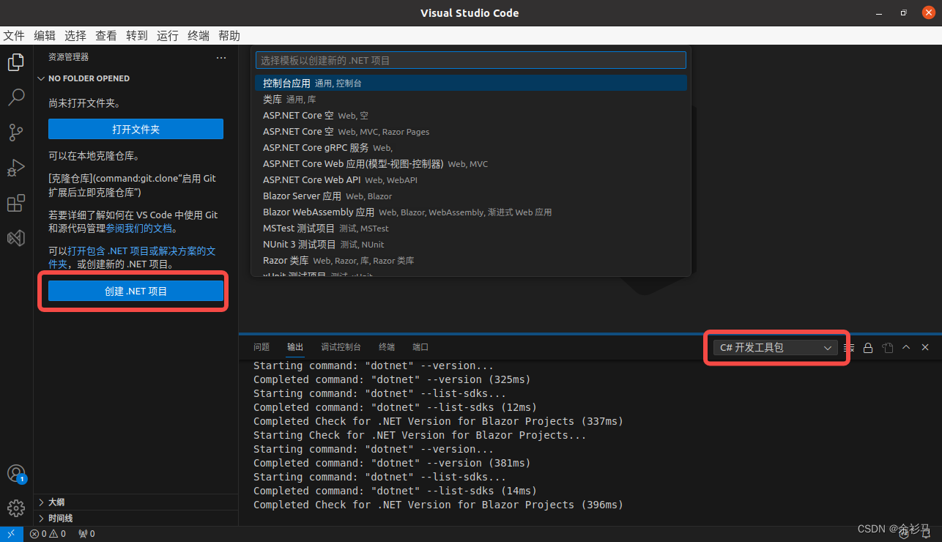942x542 pixels.
Task: Open the output log in the editor
Action: pos(888,348)
